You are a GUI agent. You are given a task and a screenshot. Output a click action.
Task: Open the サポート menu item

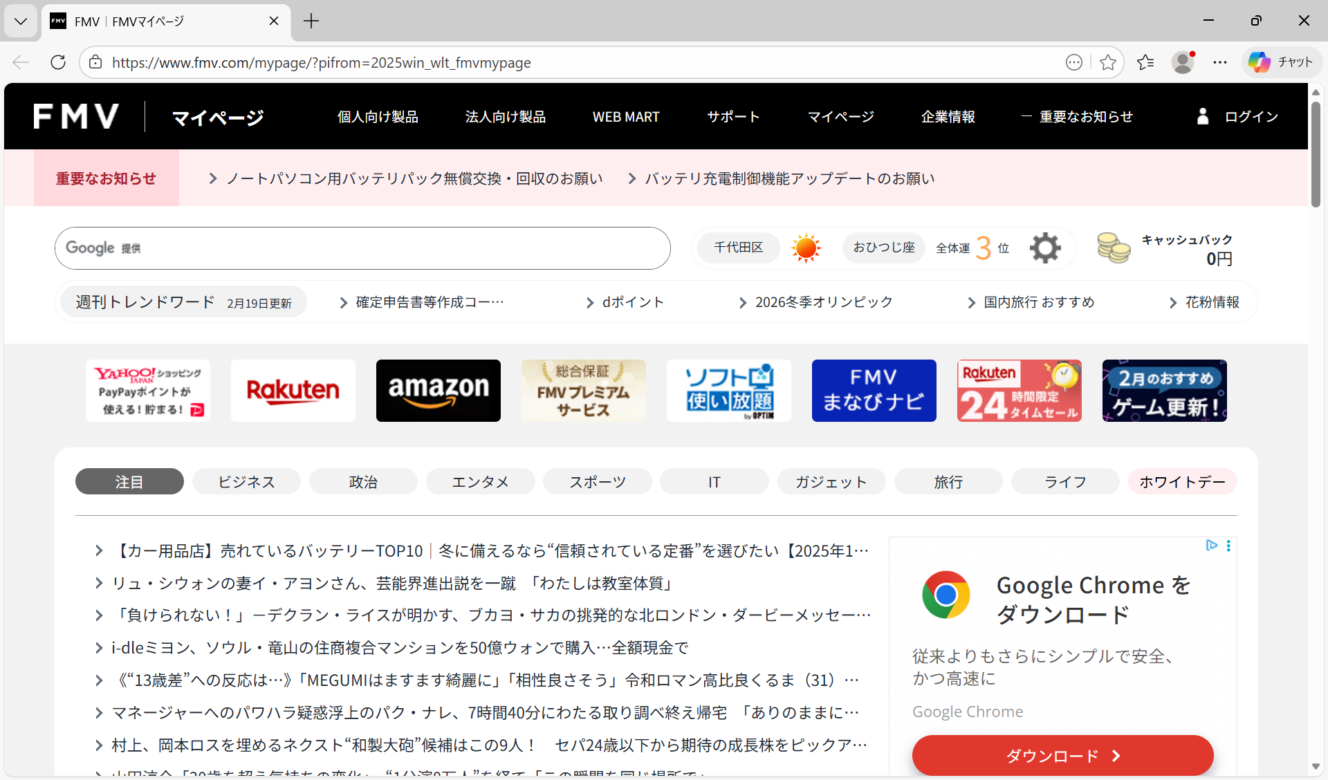(733, 117)
